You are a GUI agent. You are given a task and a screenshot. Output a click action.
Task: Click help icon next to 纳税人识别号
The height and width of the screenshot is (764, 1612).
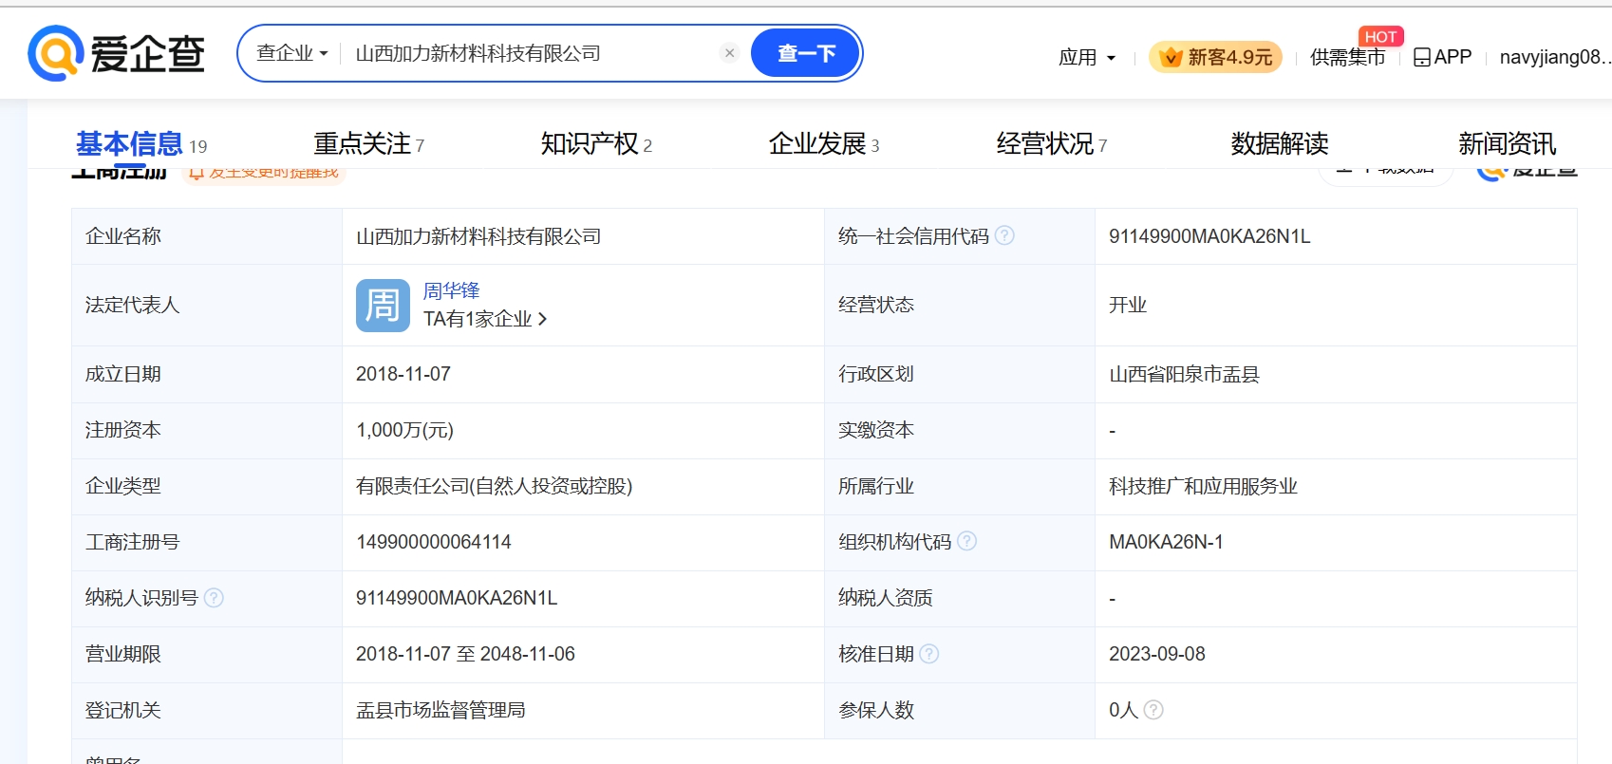pos(214,597)
